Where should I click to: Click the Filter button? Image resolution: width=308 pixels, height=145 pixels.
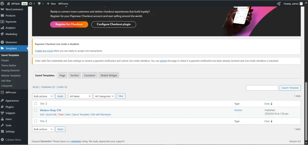click(121, 96)
